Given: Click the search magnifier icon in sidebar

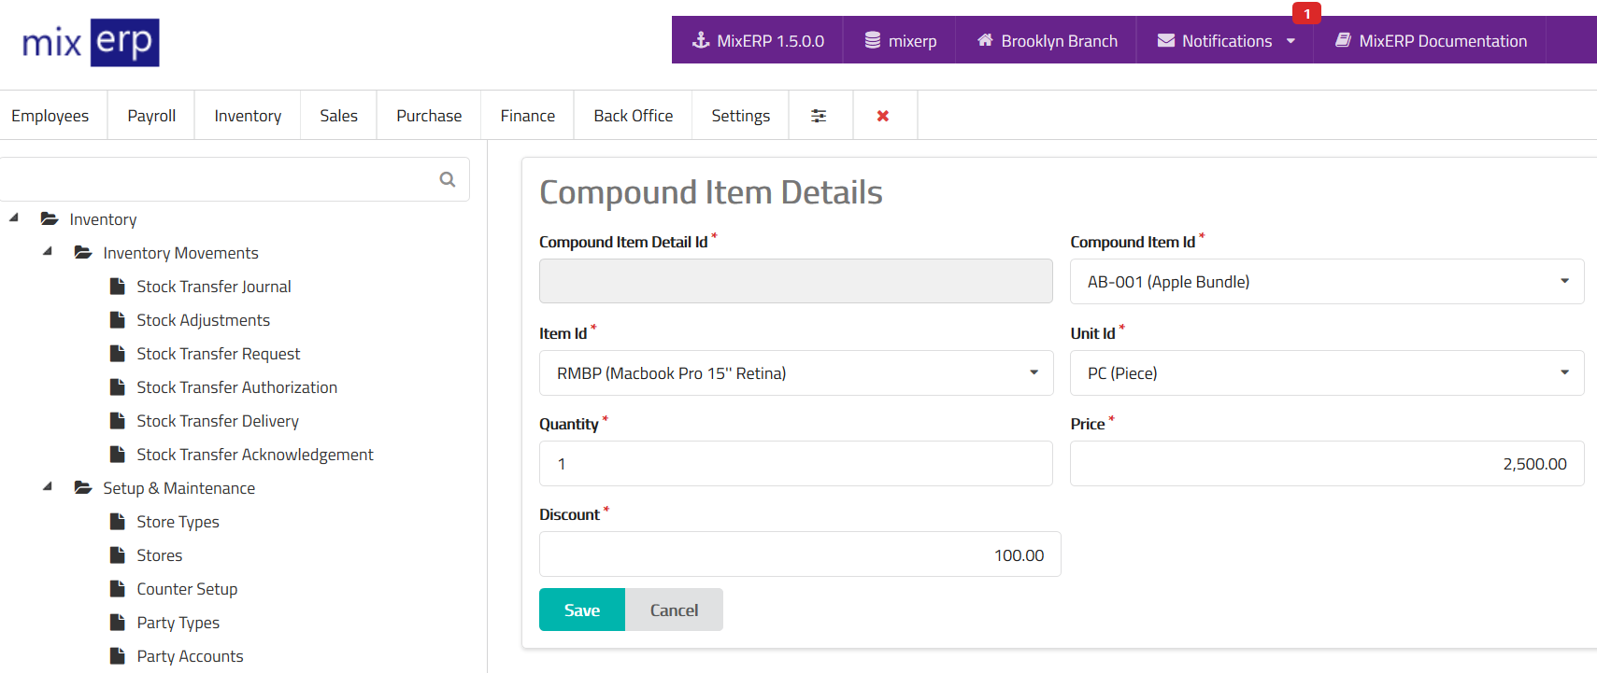Looking at the screenshot, I should [448, 179].
